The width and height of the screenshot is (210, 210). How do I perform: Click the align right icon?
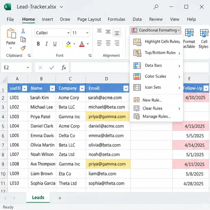(x=117, y=43)
